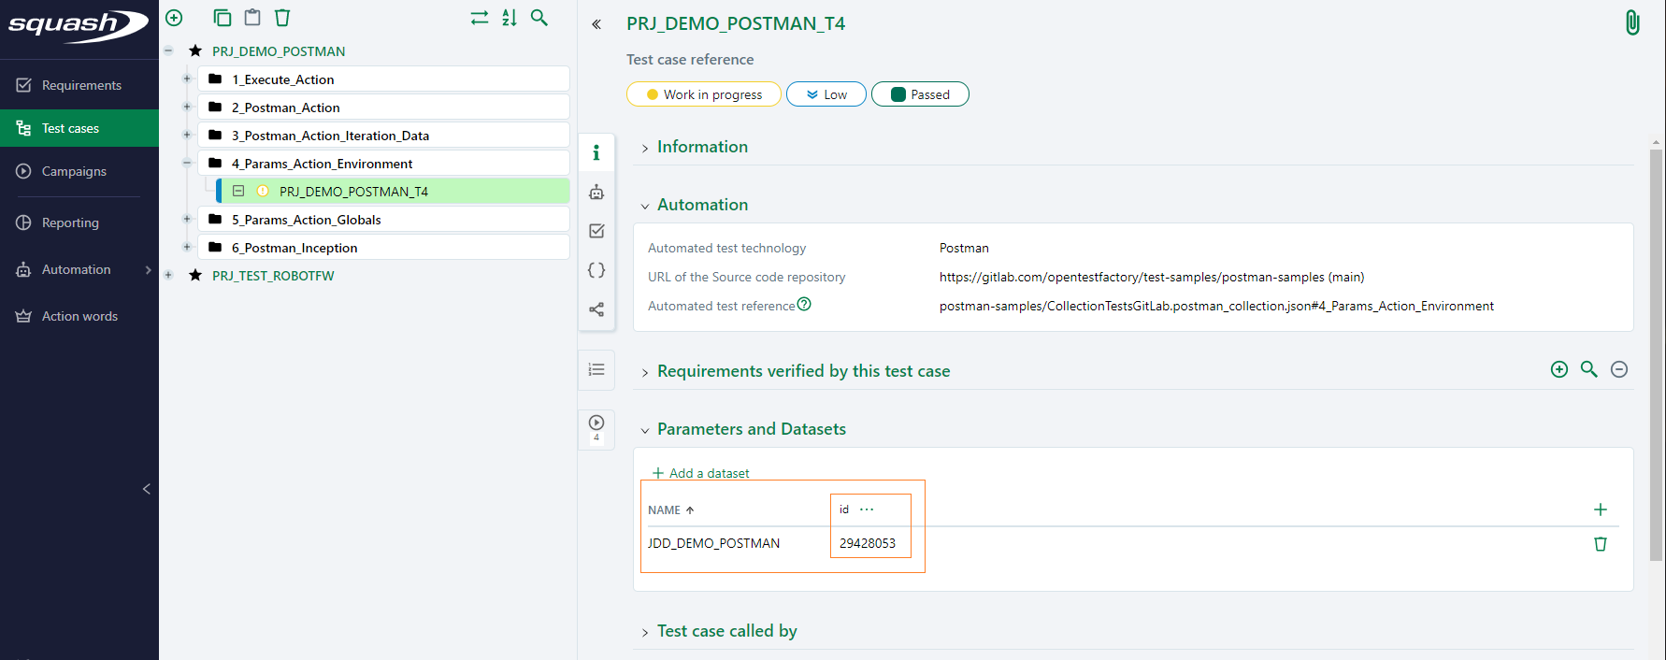Click the Low importance capsule
Image resolution: width=1666 pixels, height=660 pixels.
click(826, 94)
